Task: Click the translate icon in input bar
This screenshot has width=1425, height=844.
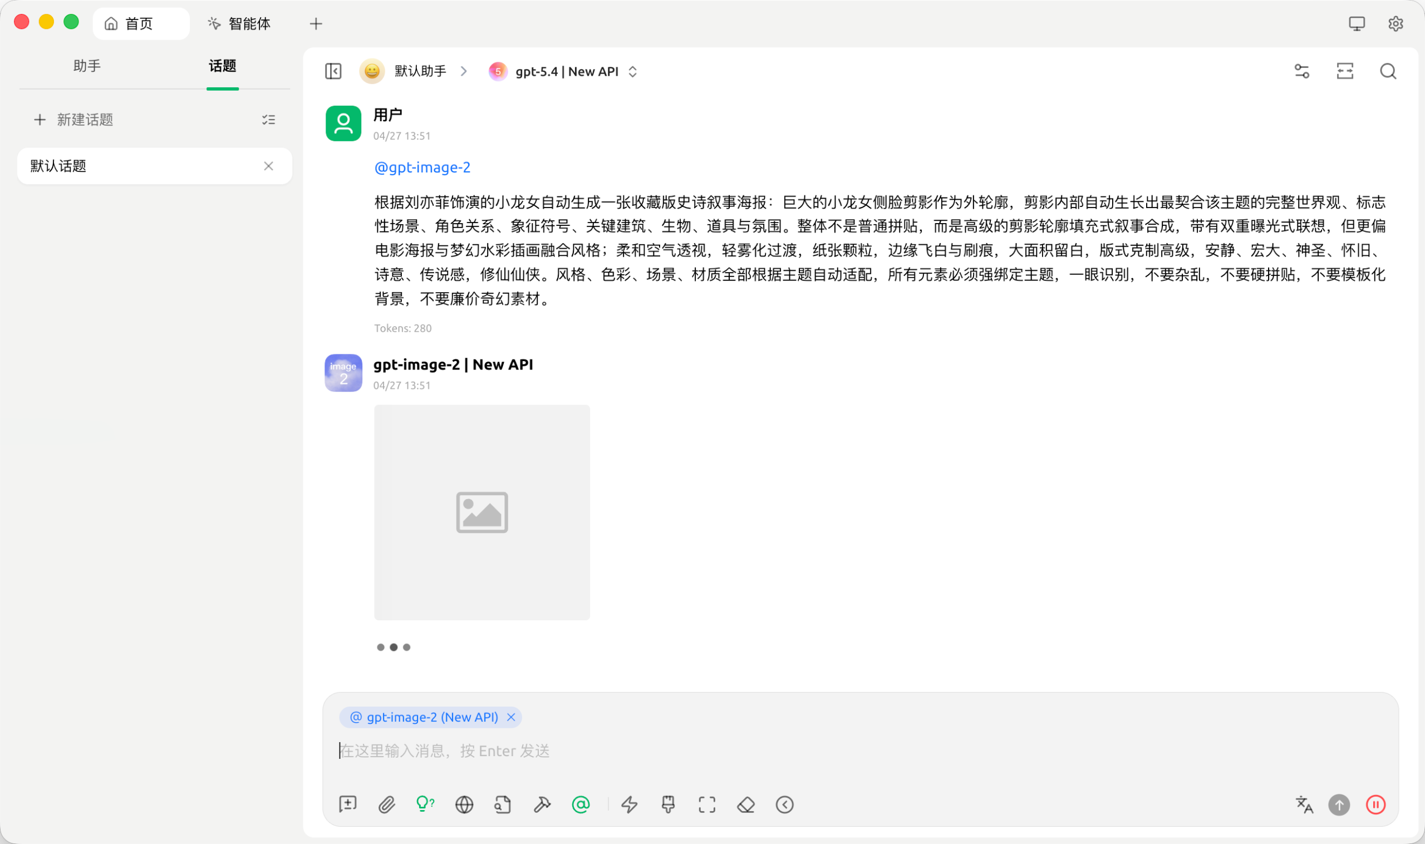Action: [1304, 804]
